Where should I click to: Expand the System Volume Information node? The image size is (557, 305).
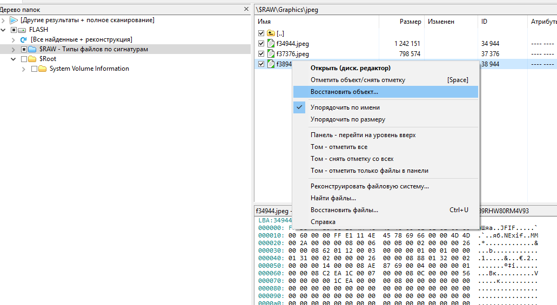(x=24, y=69)
